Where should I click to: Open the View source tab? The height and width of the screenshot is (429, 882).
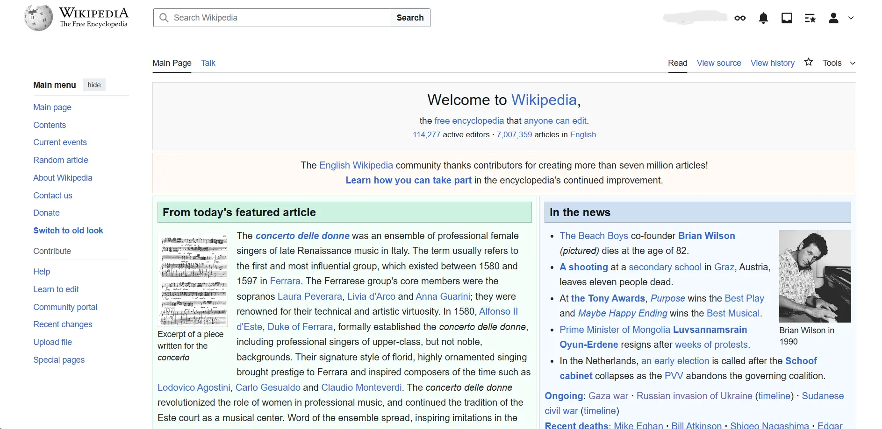click(x=719, y=63)
